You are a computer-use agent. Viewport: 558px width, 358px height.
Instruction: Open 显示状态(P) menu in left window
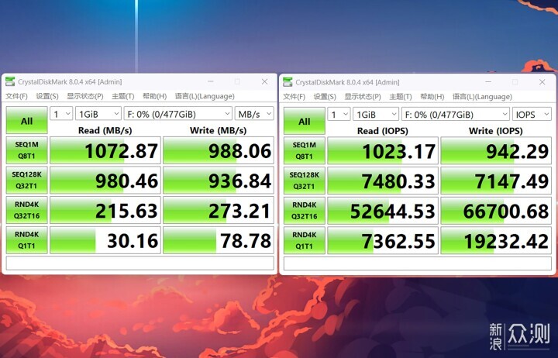pyautogui.click(x=85, y=96)
